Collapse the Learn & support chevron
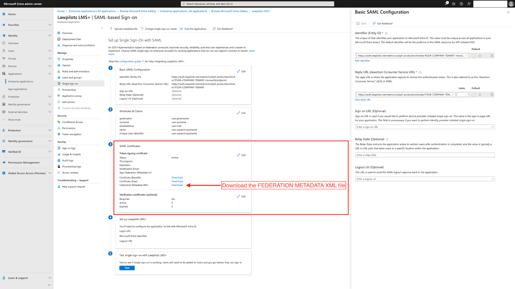The image size is (515, 289). tap(50, 278)
